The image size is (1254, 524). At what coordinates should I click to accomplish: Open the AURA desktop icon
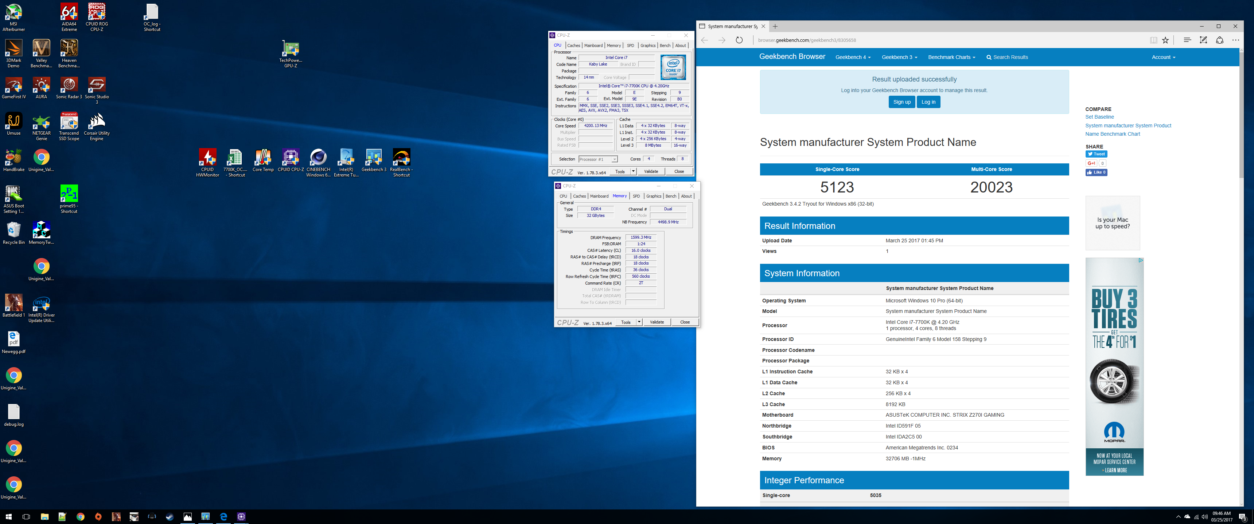[x=42, y=88]
